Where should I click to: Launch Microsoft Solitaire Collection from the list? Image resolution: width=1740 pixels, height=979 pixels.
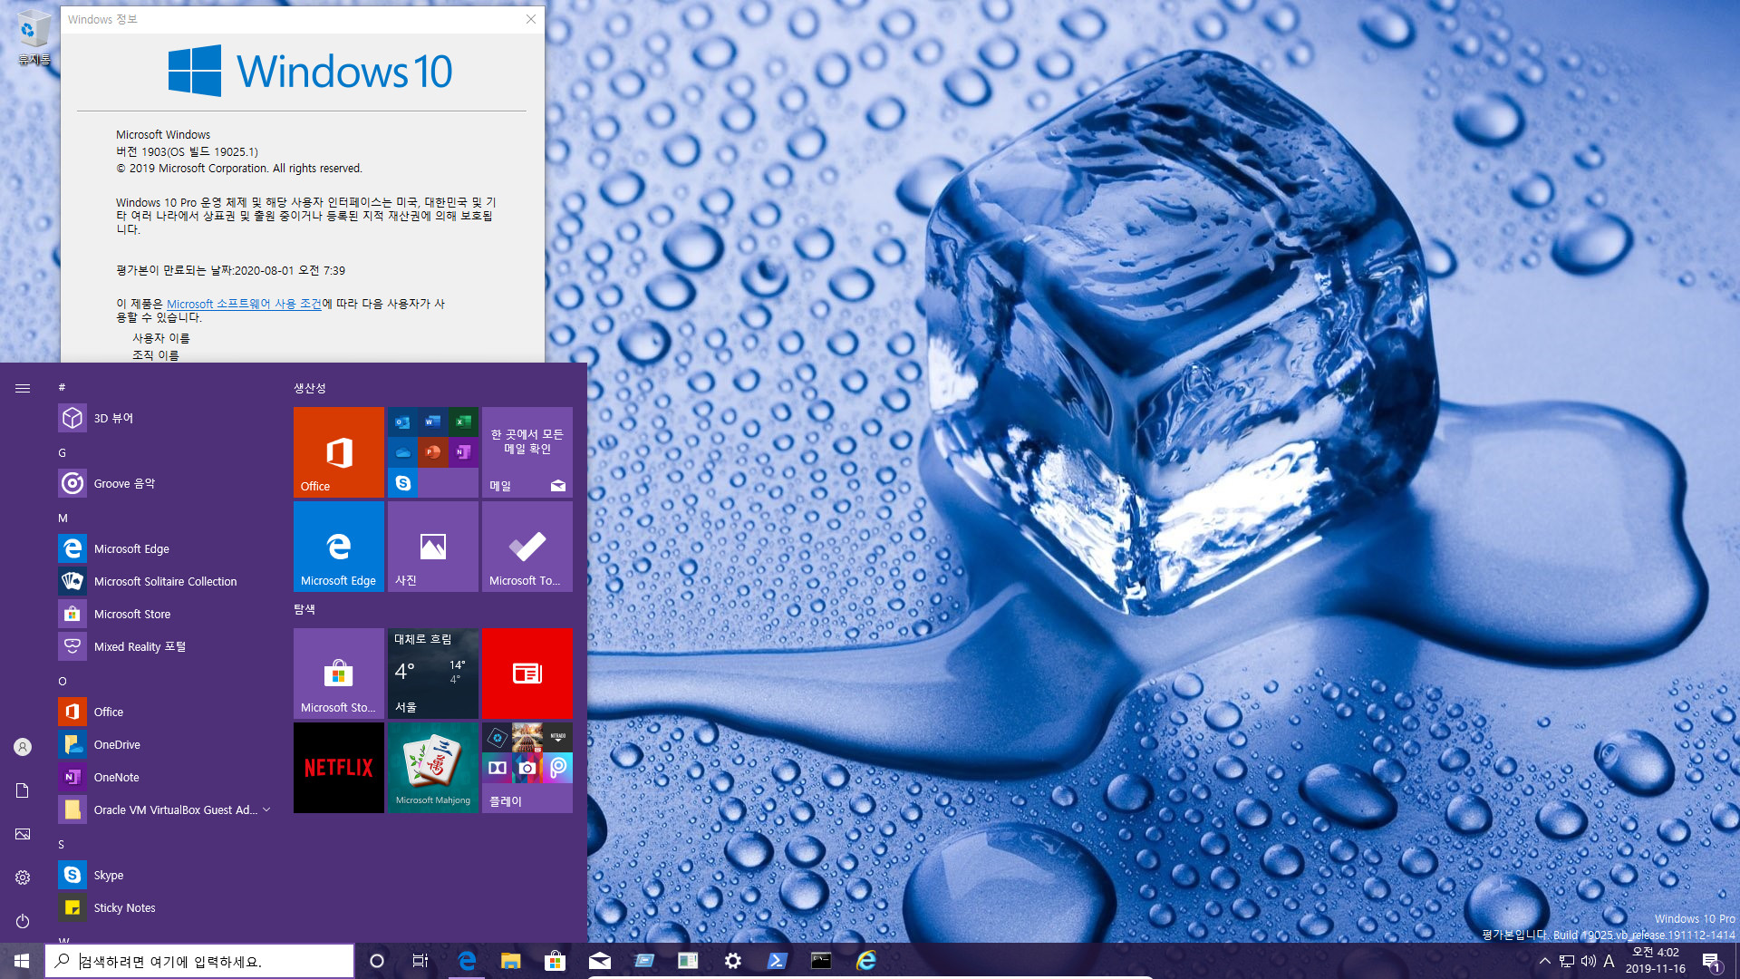coord(165,581)
